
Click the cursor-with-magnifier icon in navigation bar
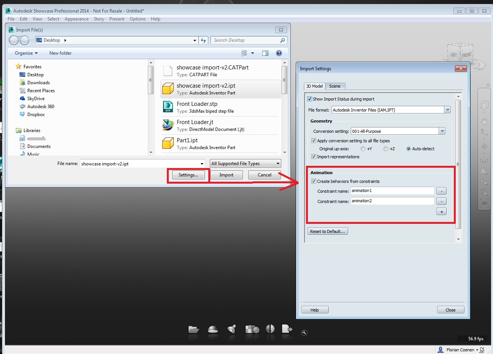coord(484,182)
